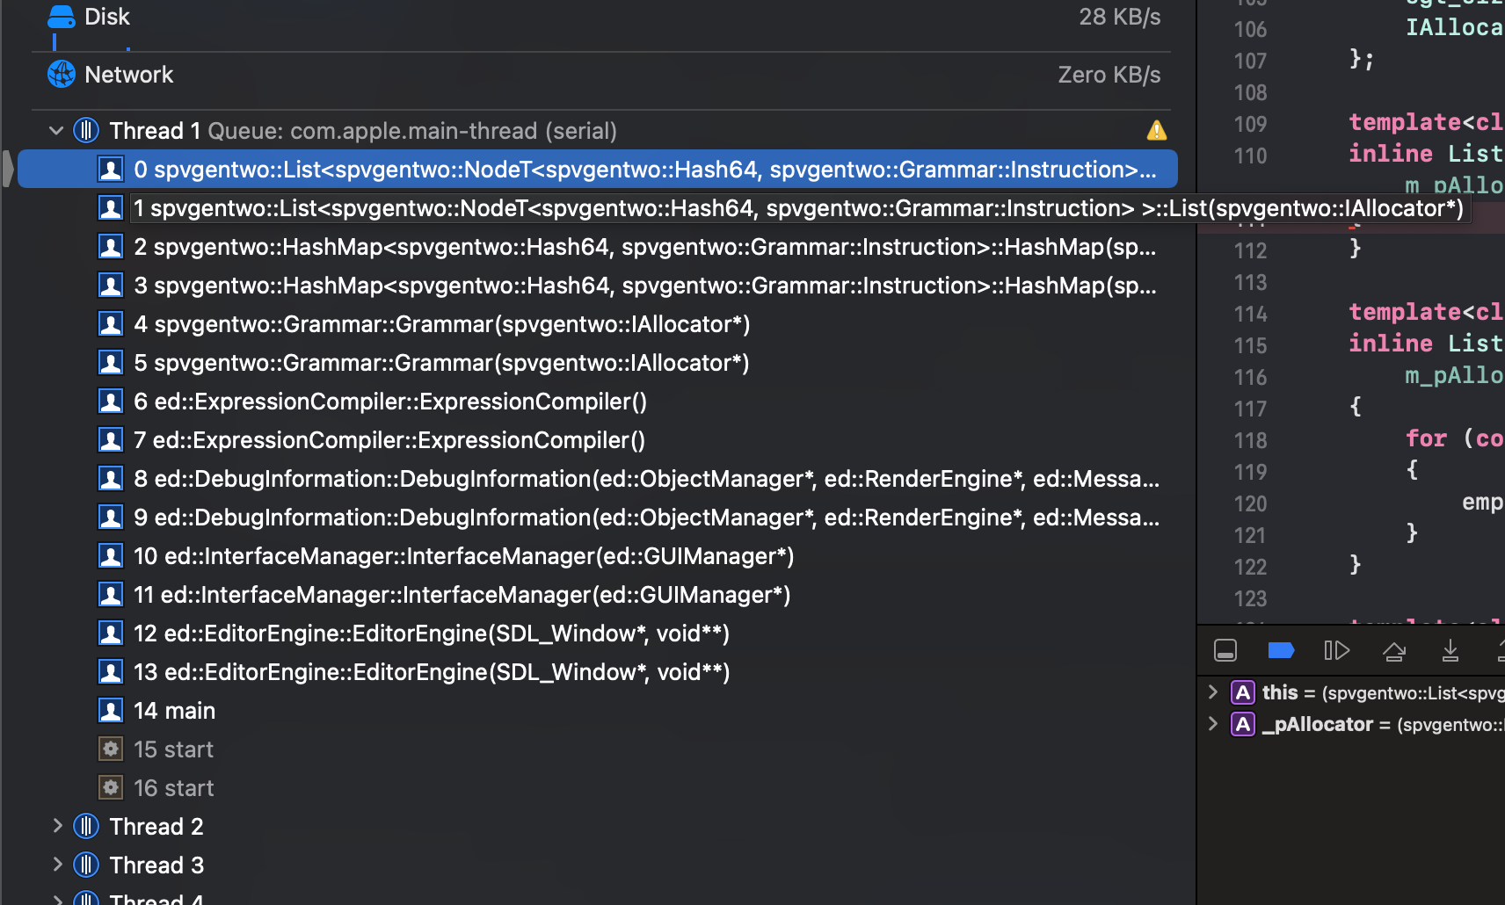This screenshot has width=1505, height=905.
Task: Expand the this variable in variables view
Action: [1213, 692]
